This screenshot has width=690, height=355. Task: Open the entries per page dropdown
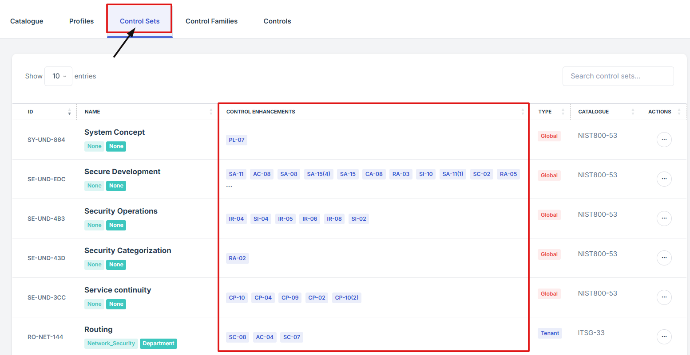(58, 76)
